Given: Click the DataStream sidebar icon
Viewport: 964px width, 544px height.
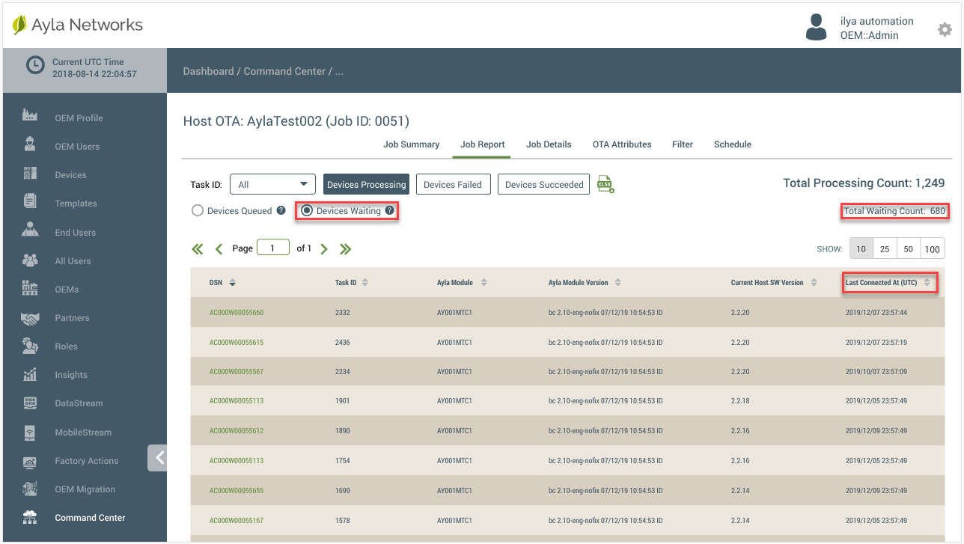Looking at the screenshot, I should (30, 403).
